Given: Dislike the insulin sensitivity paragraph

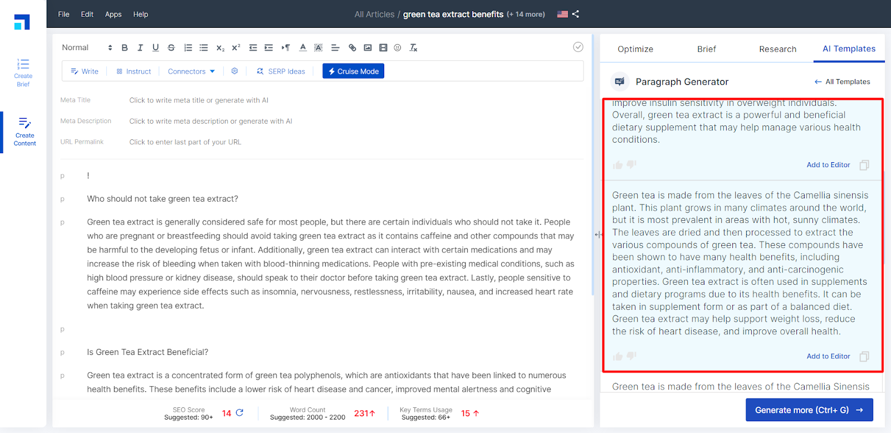Looking at the screenshot, I should (631, 164).
